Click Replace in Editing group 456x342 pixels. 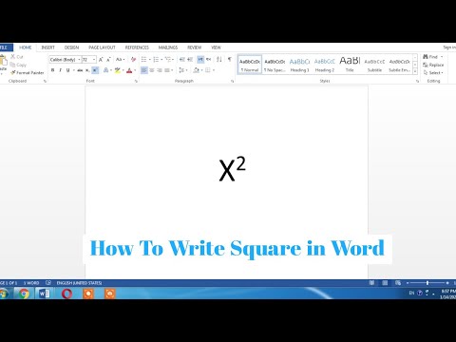click(433, 65)
